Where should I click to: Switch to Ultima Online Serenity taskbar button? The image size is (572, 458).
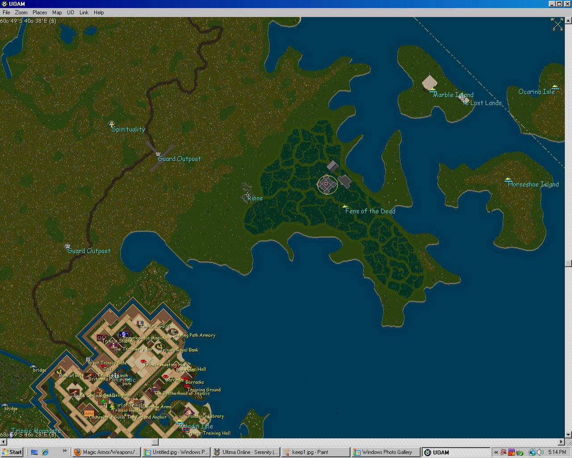(246, 452)
